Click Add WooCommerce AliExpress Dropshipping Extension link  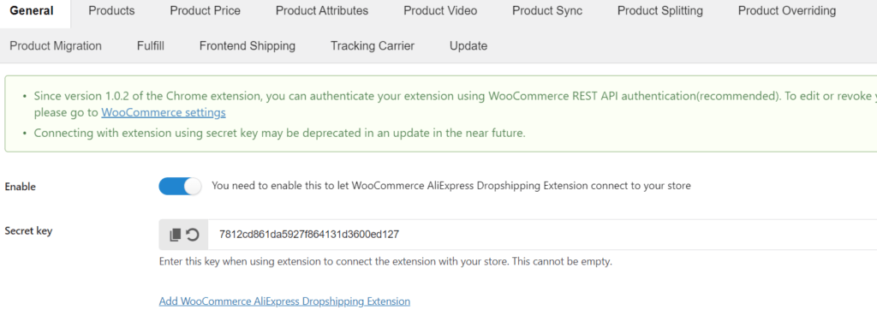[x=284, y=301]
